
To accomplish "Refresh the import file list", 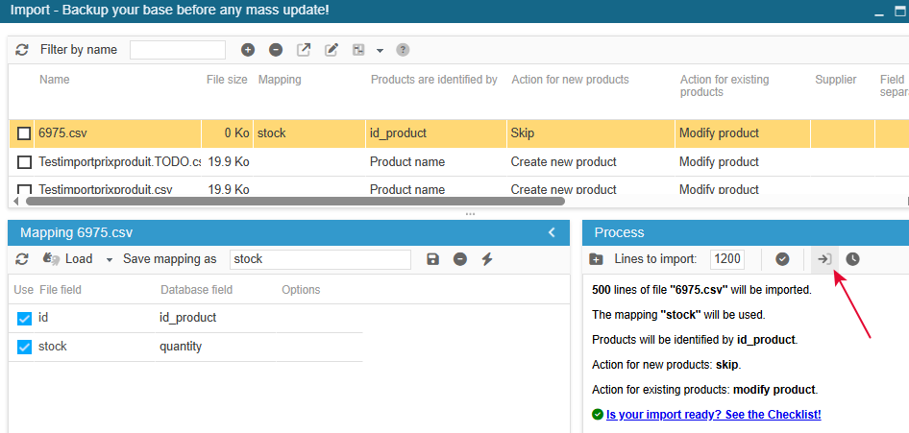I will (x=22, y=50).
